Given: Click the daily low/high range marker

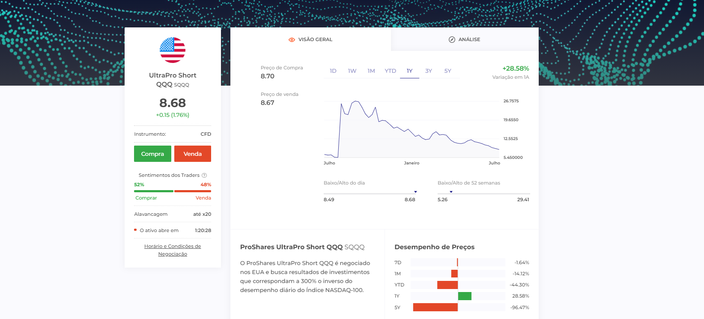Looking at the screenshot, I should click(x=415, y=192).
